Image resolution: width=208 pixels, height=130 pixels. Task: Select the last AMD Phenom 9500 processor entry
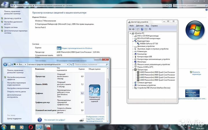[157, 80]
